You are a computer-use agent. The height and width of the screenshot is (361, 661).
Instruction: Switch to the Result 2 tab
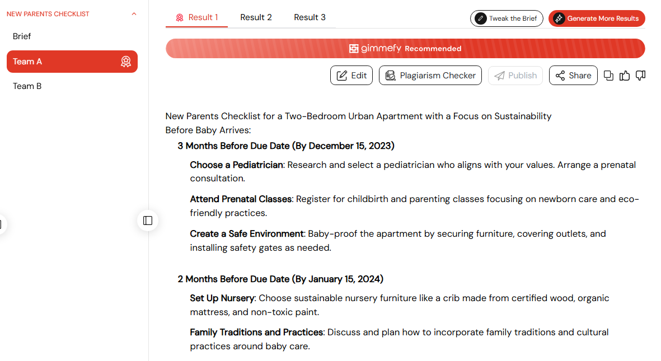pos(256,17)
